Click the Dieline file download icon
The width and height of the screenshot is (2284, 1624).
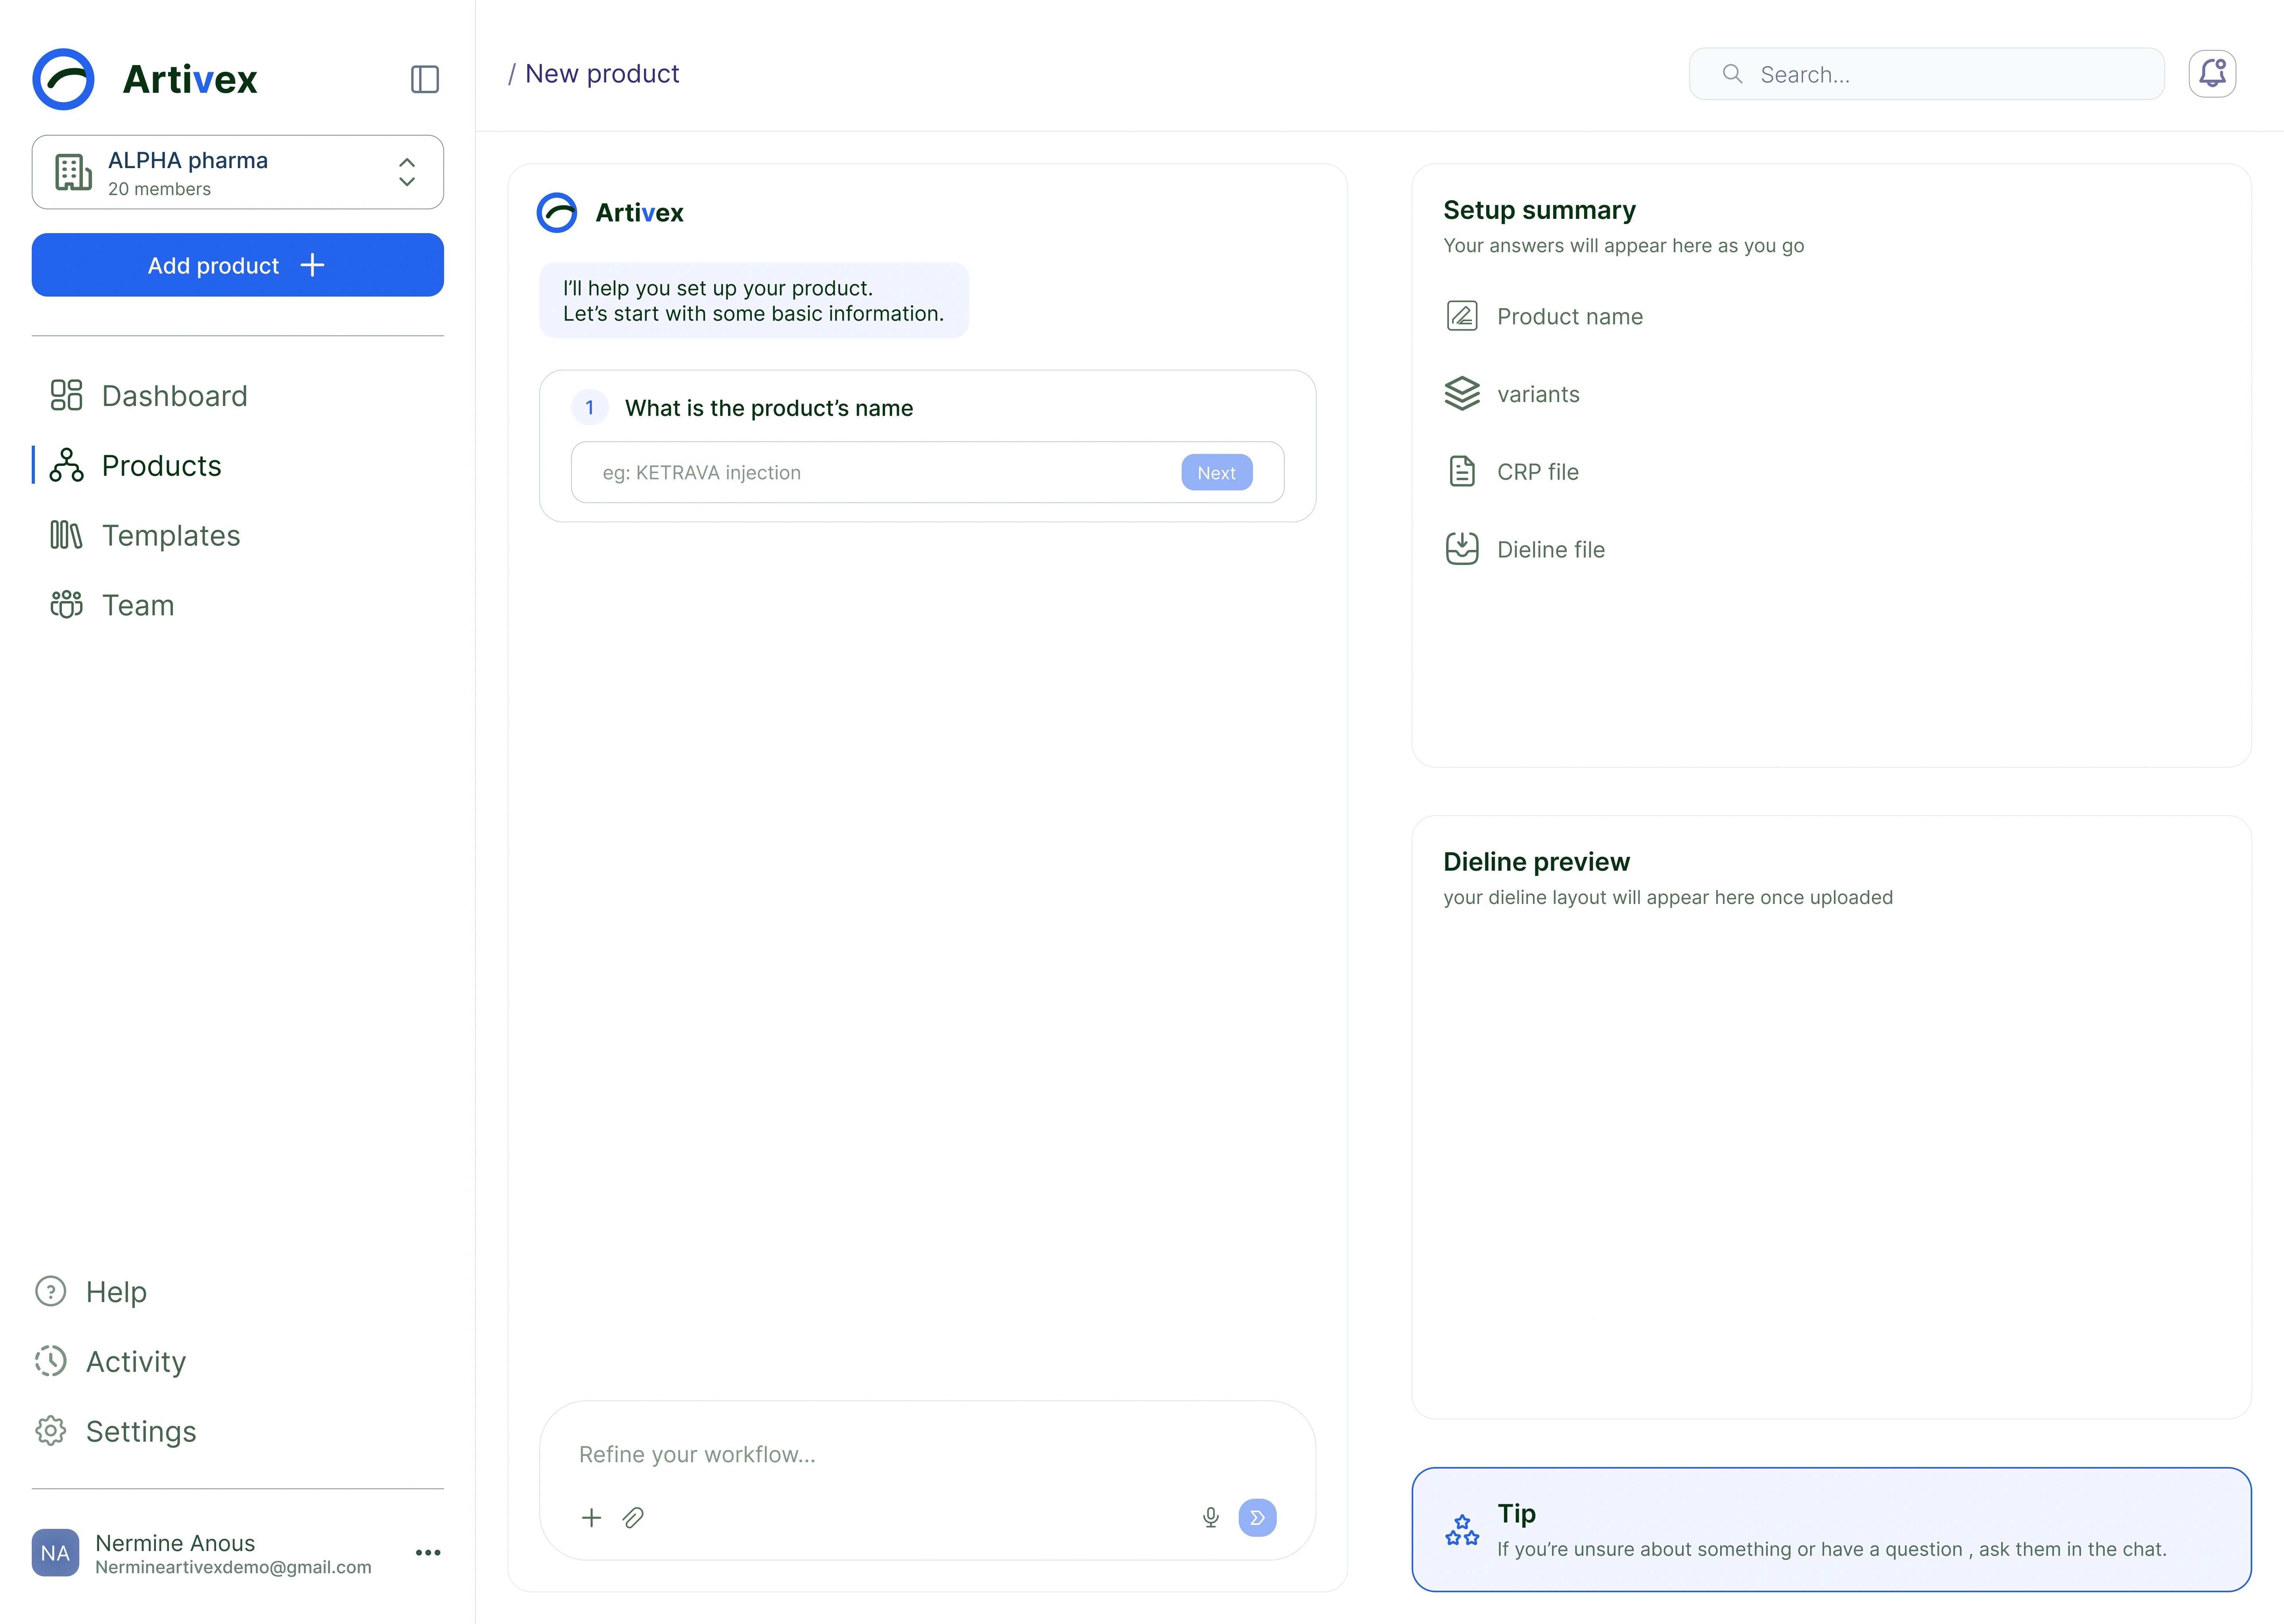pyautogui.click(x=1462, y=549)
